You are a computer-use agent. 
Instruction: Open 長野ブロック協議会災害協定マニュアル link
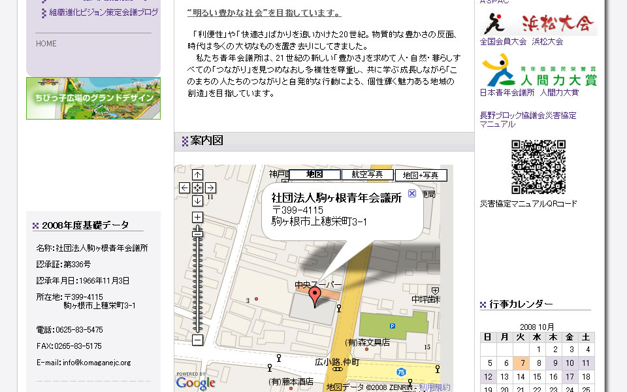528,120
